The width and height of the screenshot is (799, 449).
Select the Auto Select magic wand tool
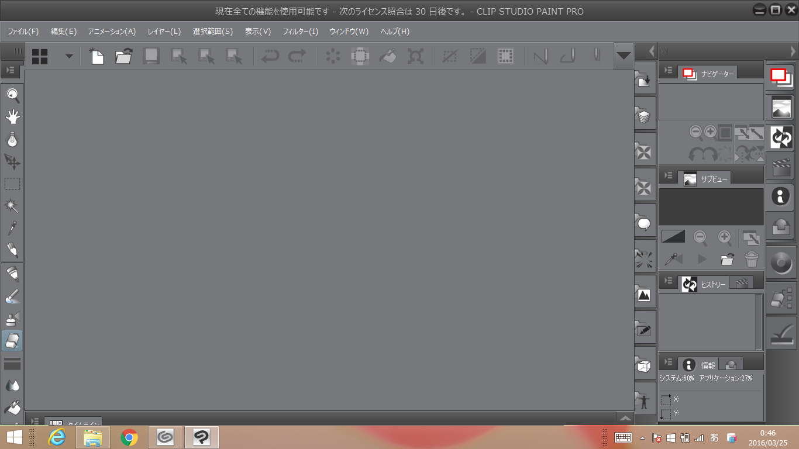click(12, 206)
